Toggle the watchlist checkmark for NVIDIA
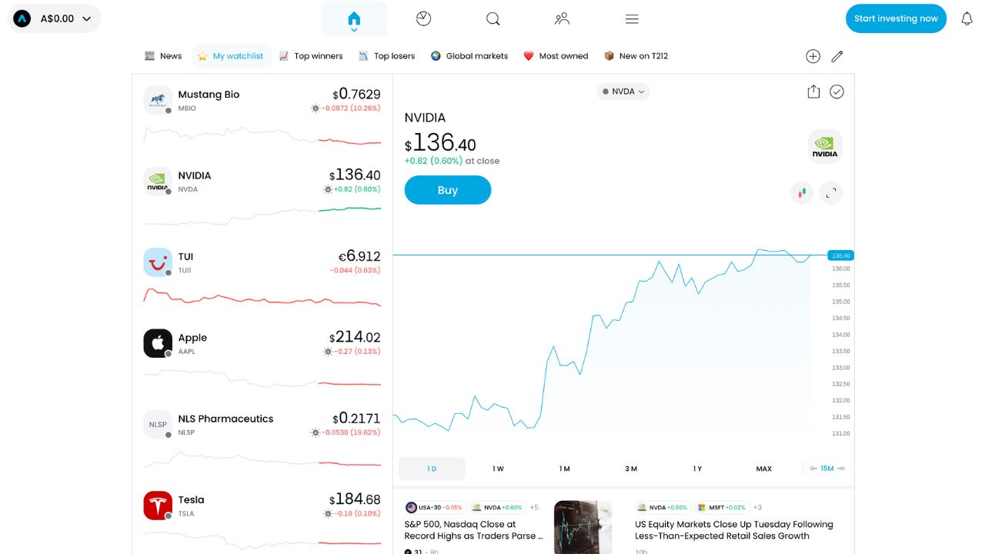This screenshot has width=985, height=554. 836,92
